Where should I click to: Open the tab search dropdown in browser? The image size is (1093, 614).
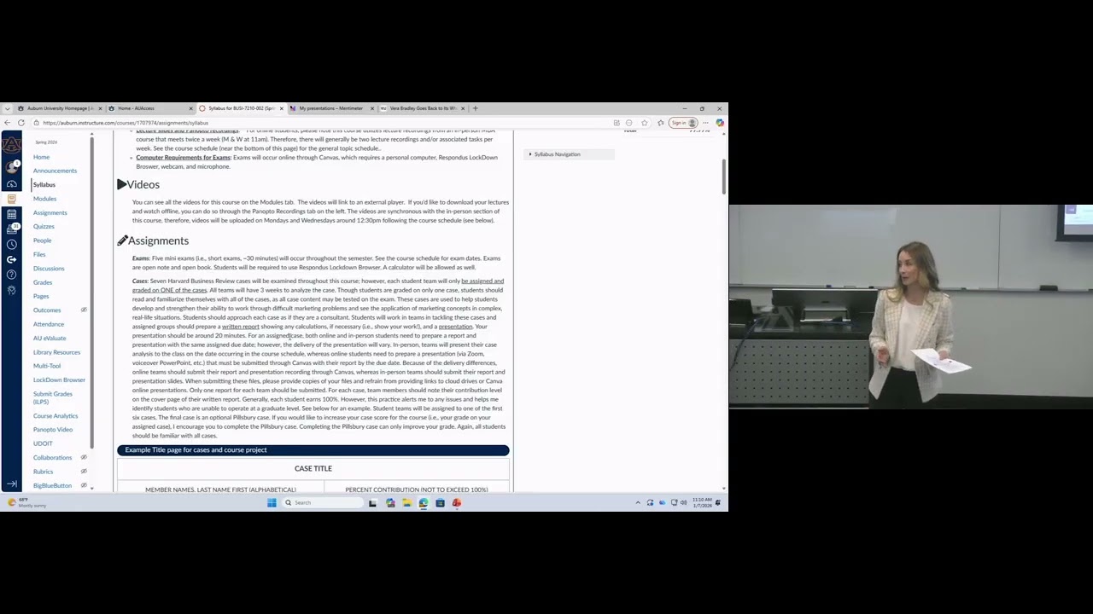tap(7, 108)
